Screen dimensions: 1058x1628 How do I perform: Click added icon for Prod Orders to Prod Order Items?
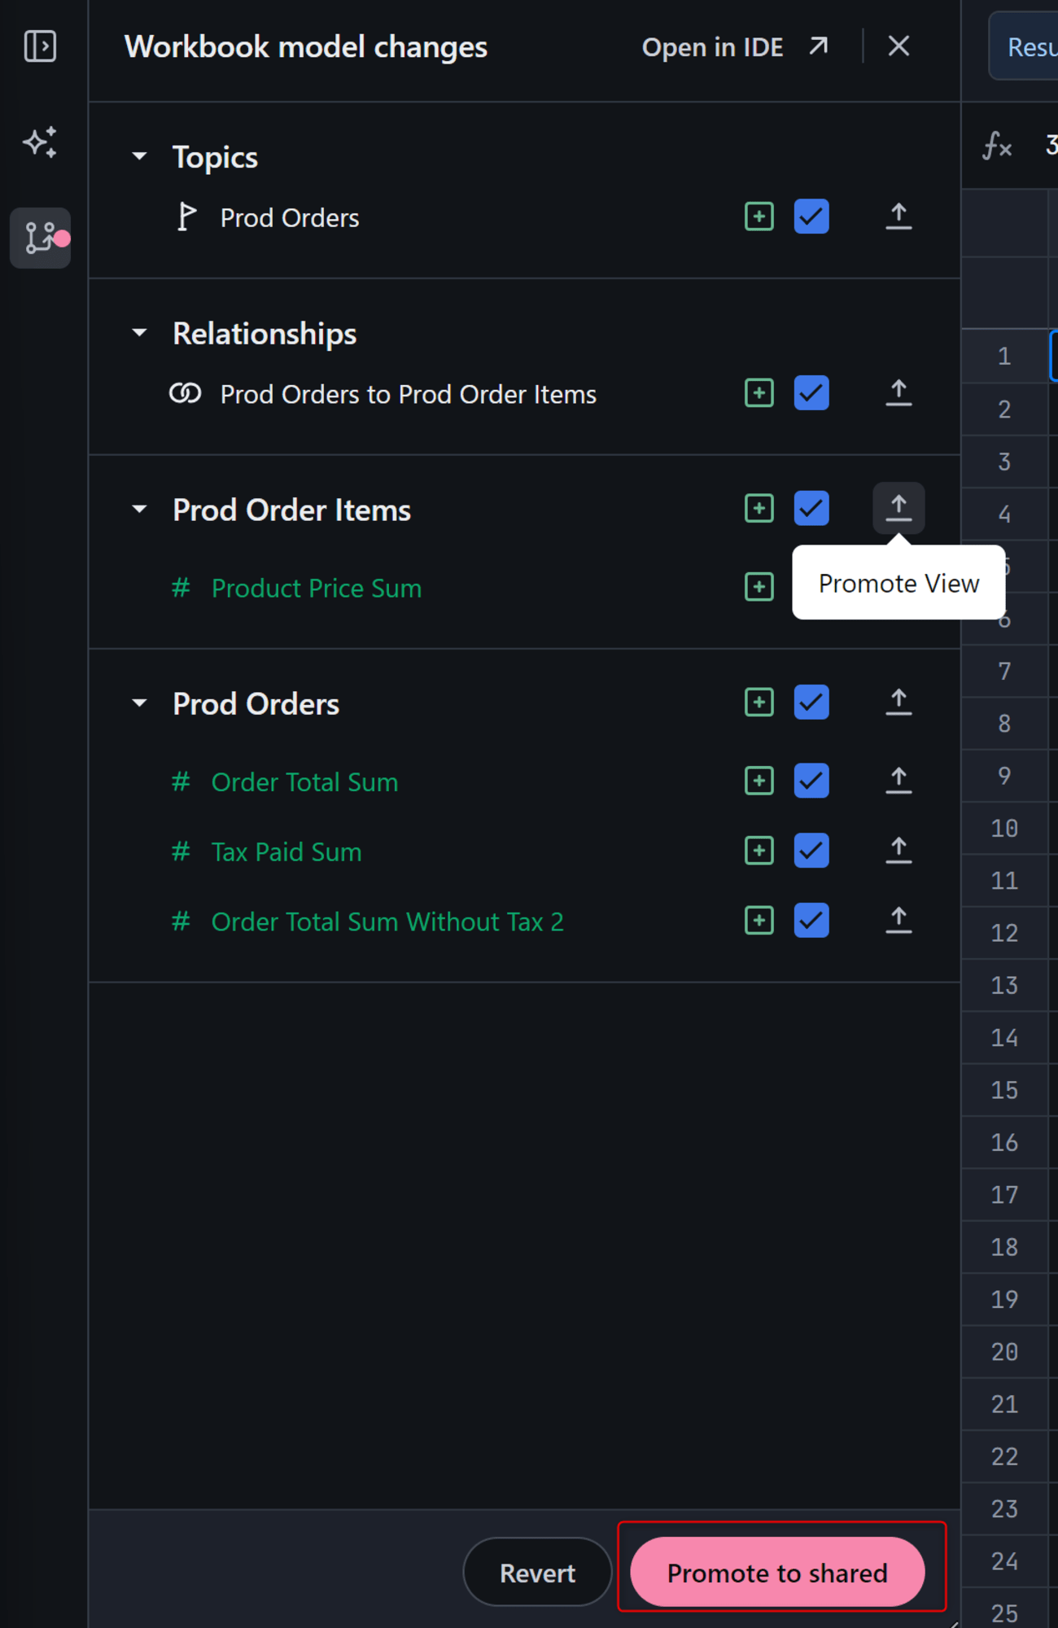[759, 393]
